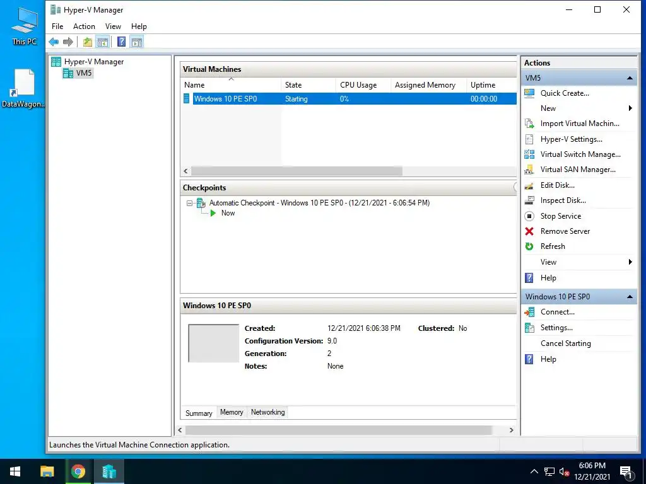This screenshot has height=484, width=646.
Task: Click the automatic checkpoint icon in Checkpoints
Action: [201, 203]
